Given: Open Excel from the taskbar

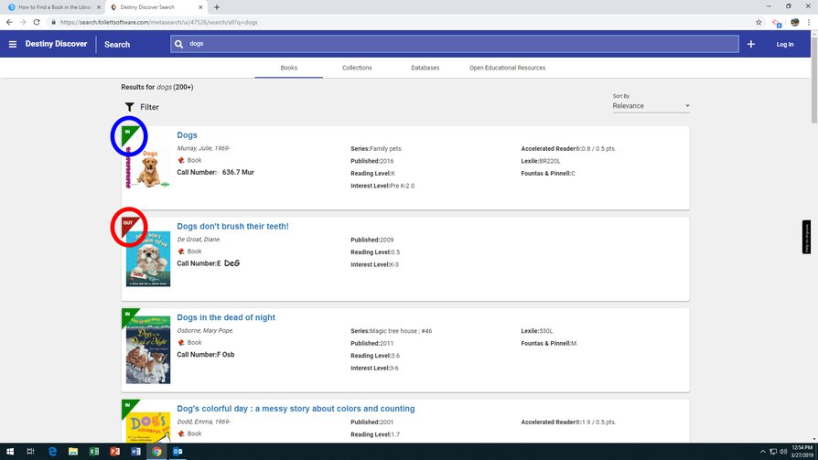Looking at the screenshot, I should point(93,452).
